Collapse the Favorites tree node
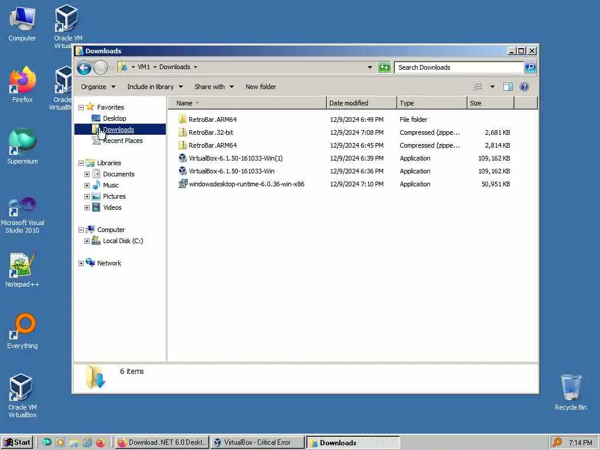 (x=81, y=108)
